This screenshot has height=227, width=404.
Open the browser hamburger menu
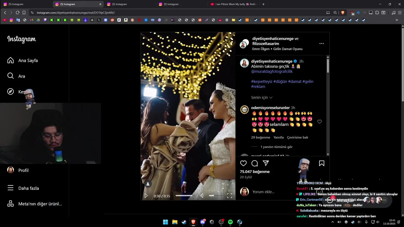tap(400, 13)
